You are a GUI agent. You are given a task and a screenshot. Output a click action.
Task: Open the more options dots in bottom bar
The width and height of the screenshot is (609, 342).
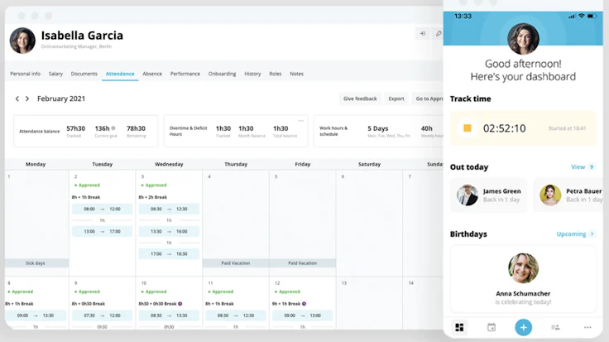click(x=587, y=327)
